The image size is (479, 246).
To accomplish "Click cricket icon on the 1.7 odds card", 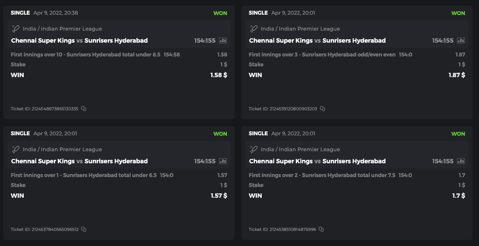I will 254,149.
